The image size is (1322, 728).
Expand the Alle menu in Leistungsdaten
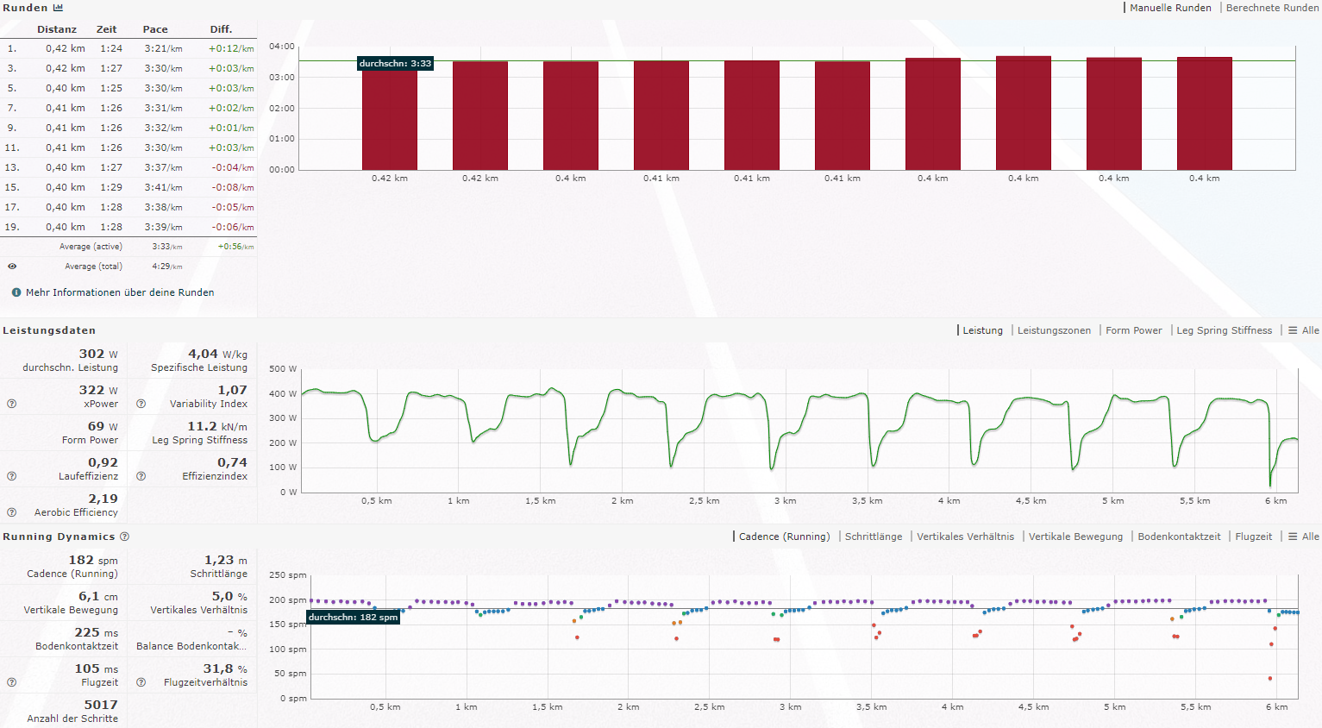1304,330
